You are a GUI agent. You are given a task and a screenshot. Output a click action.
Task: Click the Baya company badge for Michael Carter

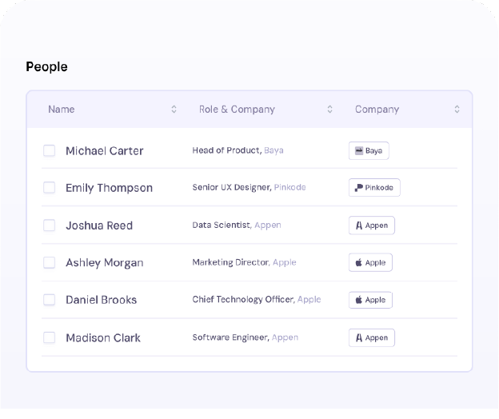369,150
